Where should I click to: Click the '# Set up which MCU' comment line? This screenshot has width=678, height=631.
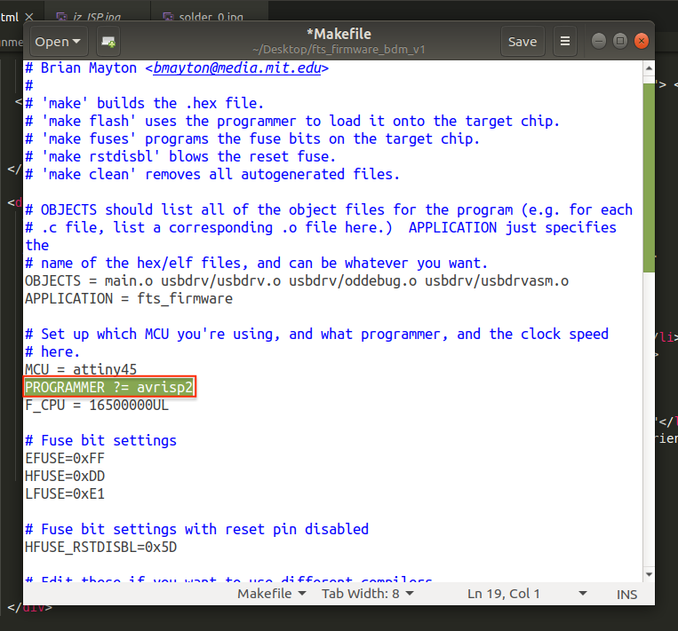pos(317,334)
